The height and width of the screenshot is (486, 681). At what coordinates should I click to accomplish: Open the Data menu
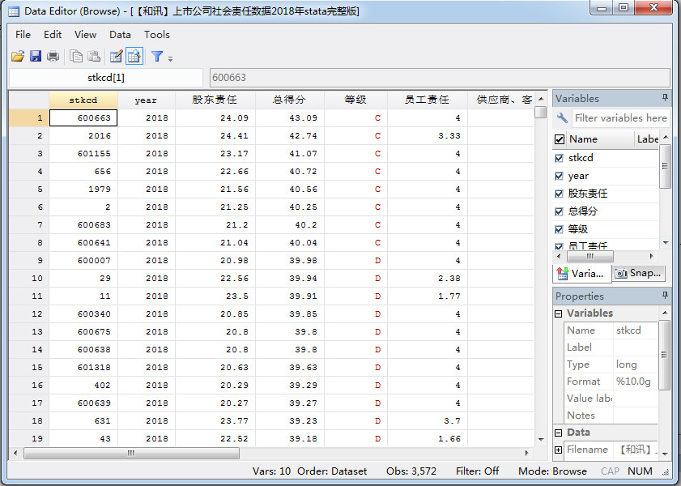[x=120, y=34]
